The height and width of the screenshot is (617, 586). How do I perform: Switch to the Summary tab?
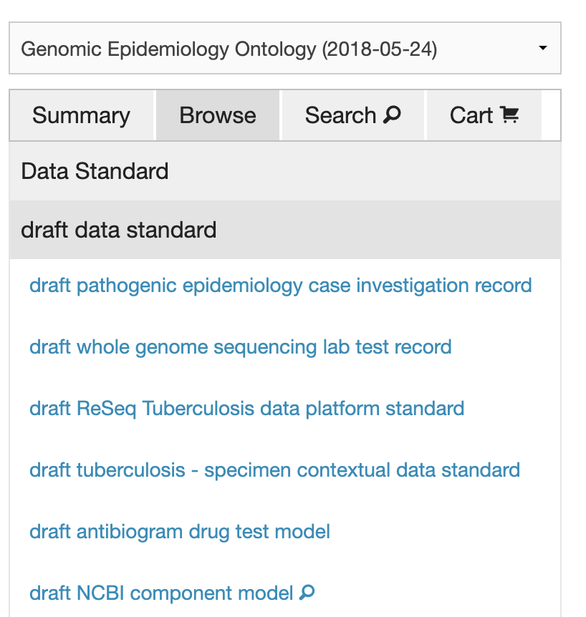[x=81, y=115]
